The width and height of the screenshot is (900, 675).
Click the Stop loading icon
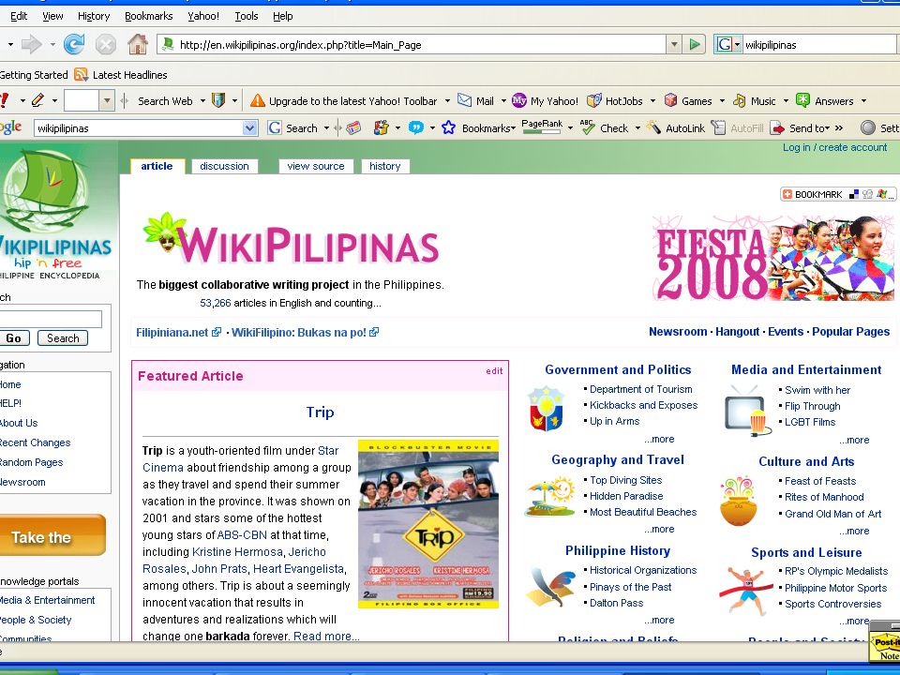click(x=106, y=44)
